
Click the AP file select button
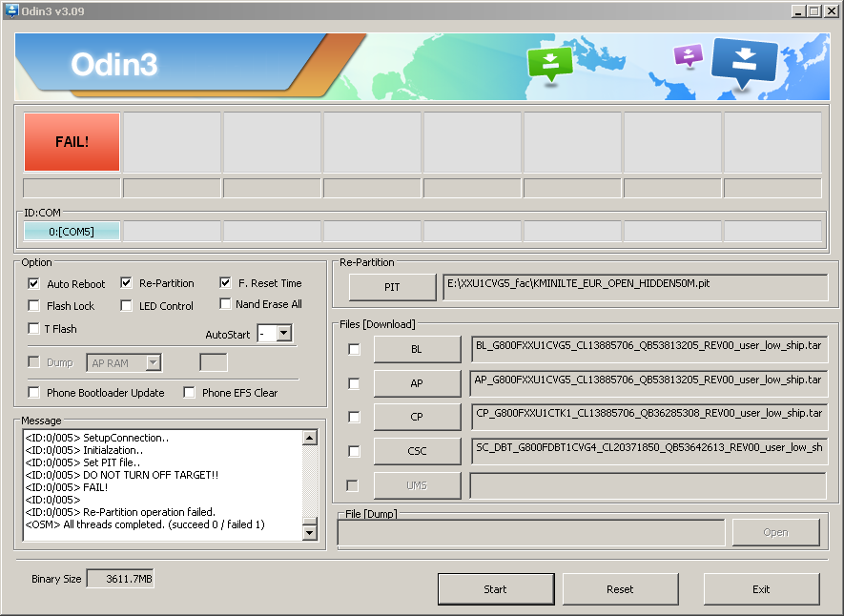click(x=416, y=383)
